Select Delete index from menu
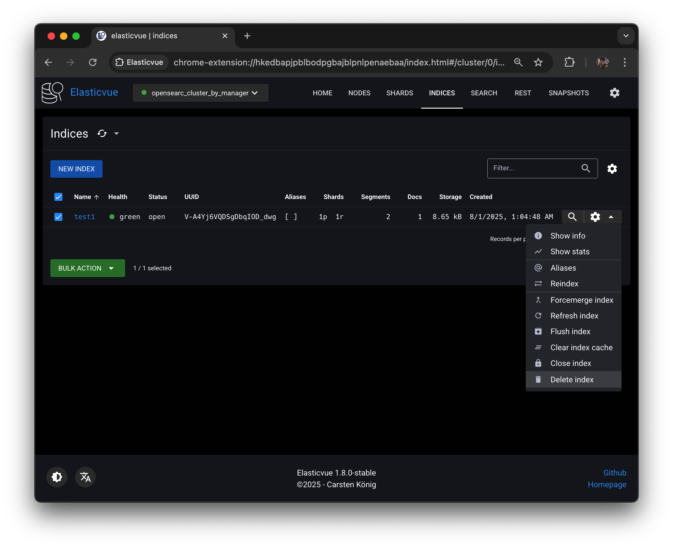The height and width of the screenshot is (548, 673). 572,380
